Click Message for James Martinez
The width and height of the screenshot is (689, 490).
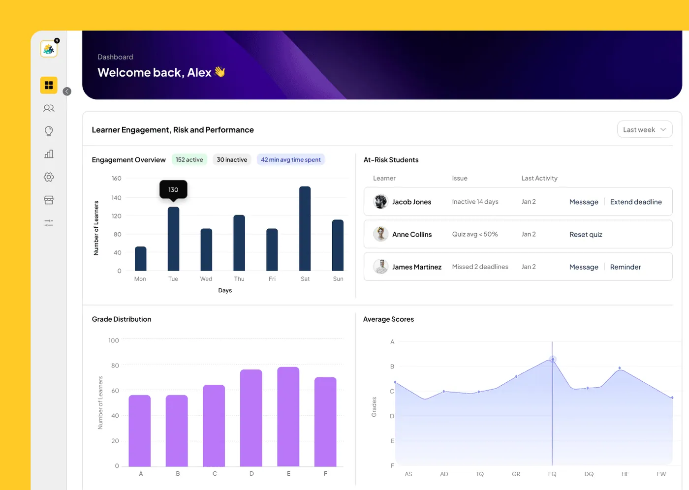(x=584, y=267)
